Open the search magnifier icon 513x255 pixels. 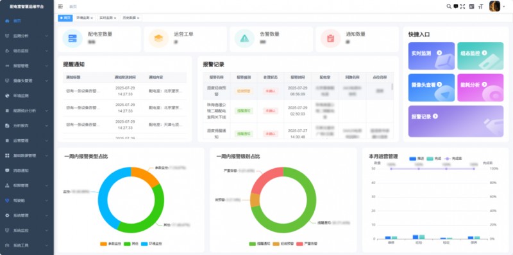[x=450, y=6]
